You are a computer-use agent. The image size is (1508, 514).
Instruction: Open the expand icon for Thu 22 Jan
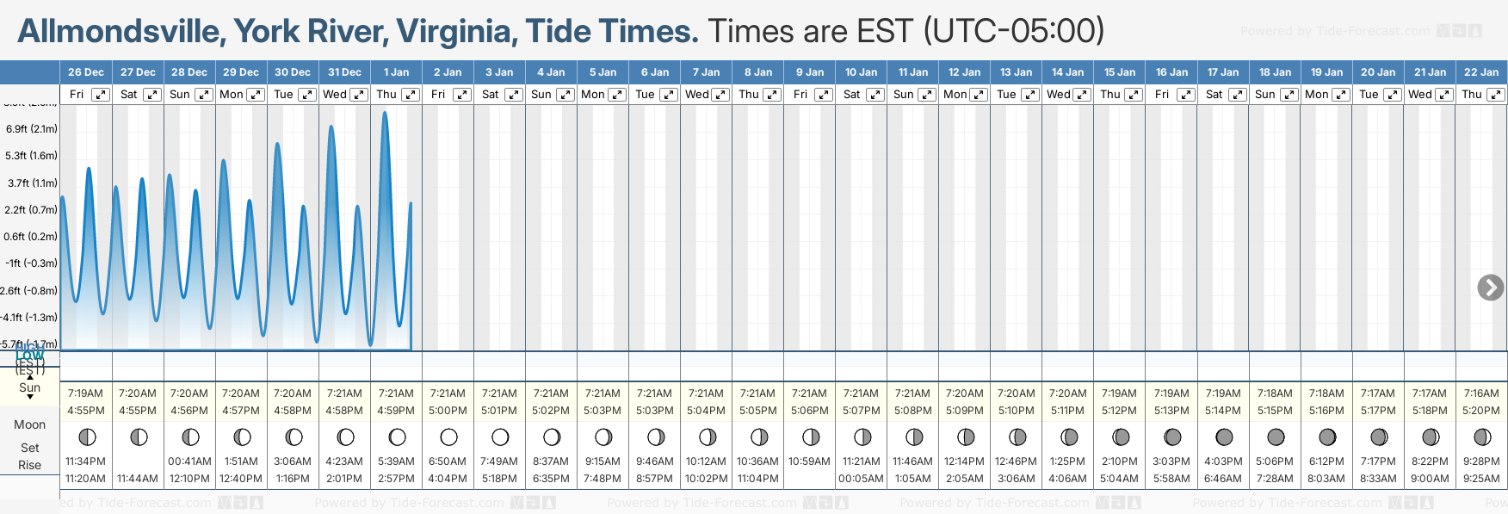(x=1495, y=95)
